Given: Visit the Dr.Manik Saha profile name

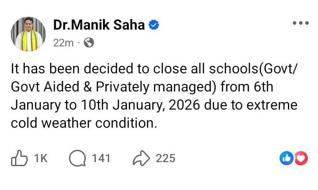Looking at the screenshot, I should coord(99,25).
